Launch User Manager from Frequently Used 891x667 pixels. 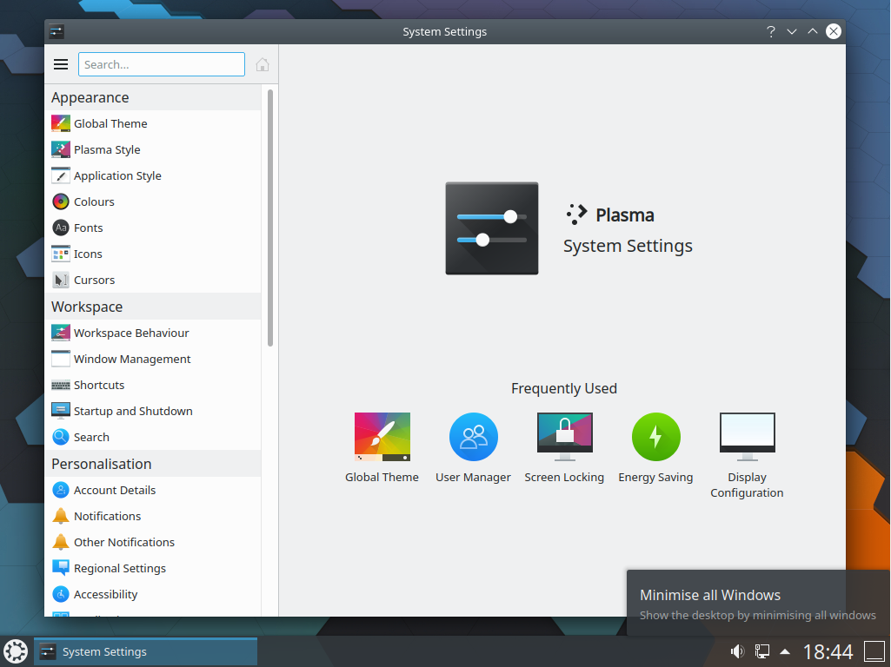[473, 448]
